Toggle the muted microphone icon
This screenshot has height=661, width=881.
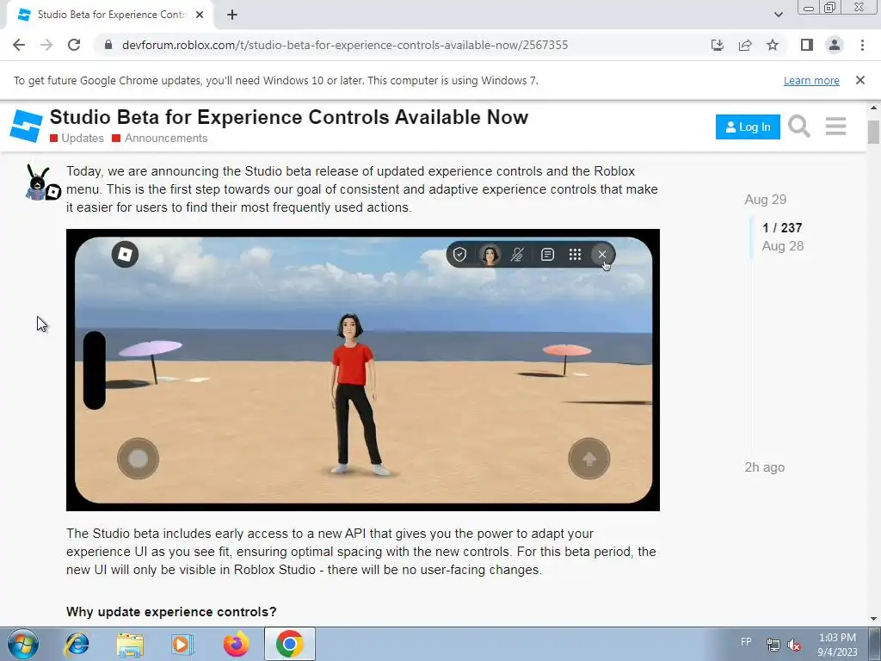pyautogui.click(x=517, y=255)
